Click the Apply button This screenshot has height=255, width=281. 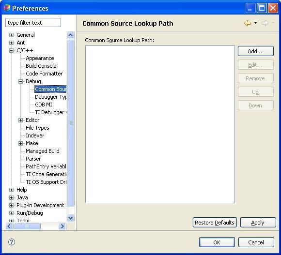coord(258,223)
